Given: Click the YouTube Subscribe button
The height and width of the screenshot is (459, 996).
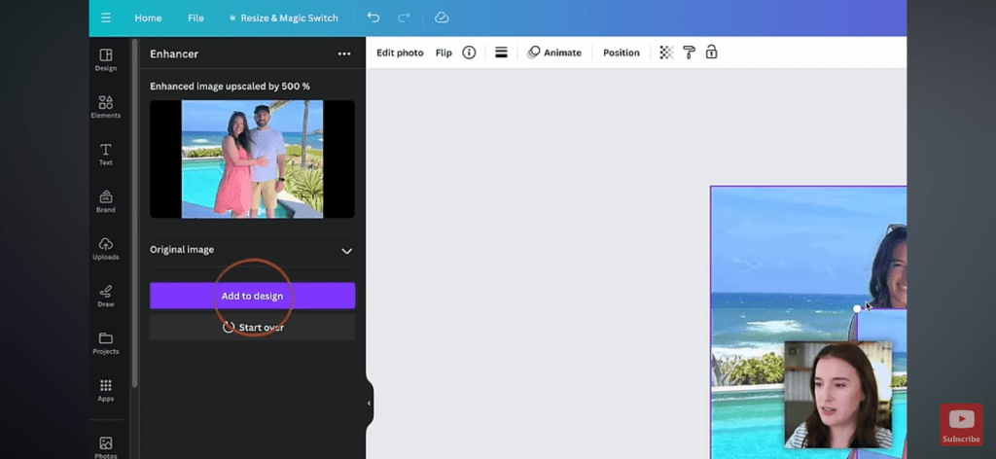Looking at the screenshot, I should [961, 424].
